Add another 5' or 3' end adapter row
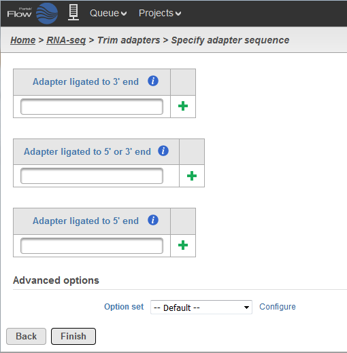The image size is (347, 353). coord(192,176)
